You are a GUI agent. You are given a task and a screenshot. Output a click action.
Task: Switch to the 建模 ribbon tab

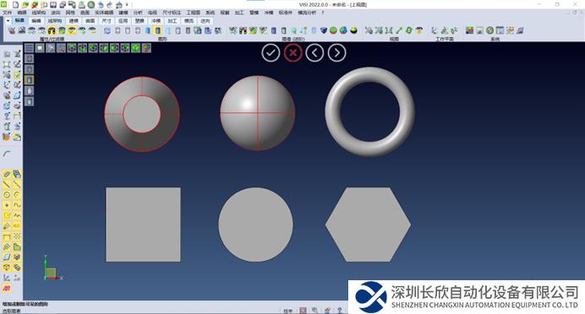point(74,21)
